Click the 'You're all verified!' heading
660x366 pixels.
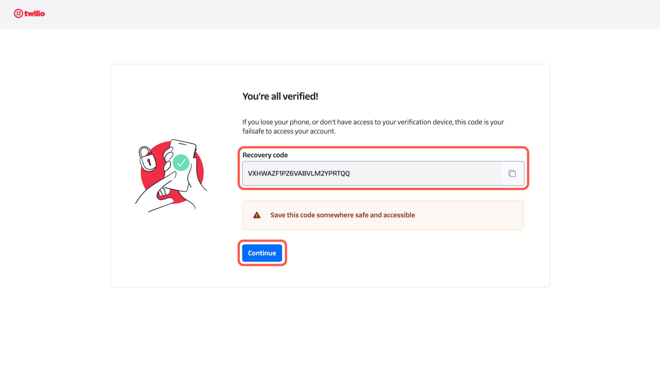pyautogui.click(x=280, y=96)
